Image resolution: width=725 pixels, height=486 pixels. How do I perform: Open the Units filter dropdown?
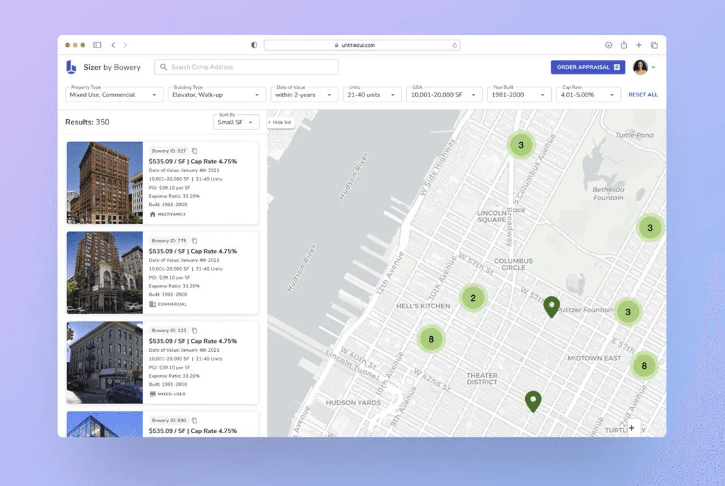point(372,94)
